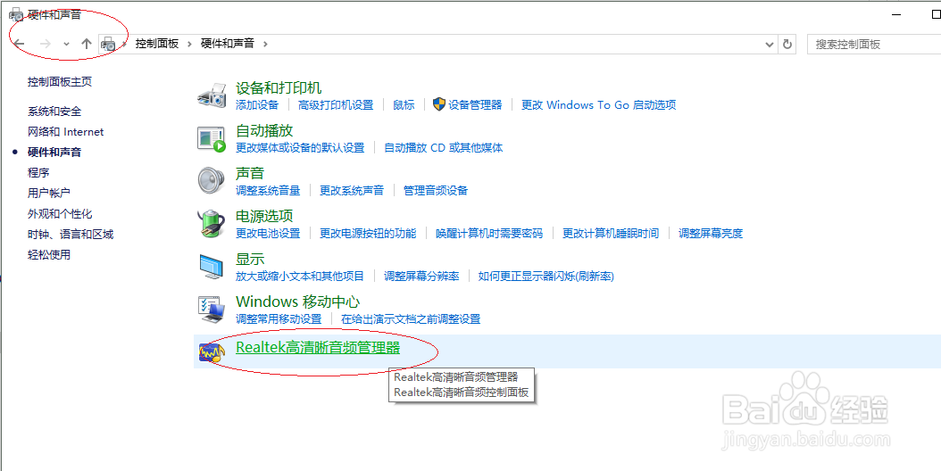This screenshot has width=941, height=471.
Task: Select 硬件和声音 in sidebar
Action: [x=54, y=153]
